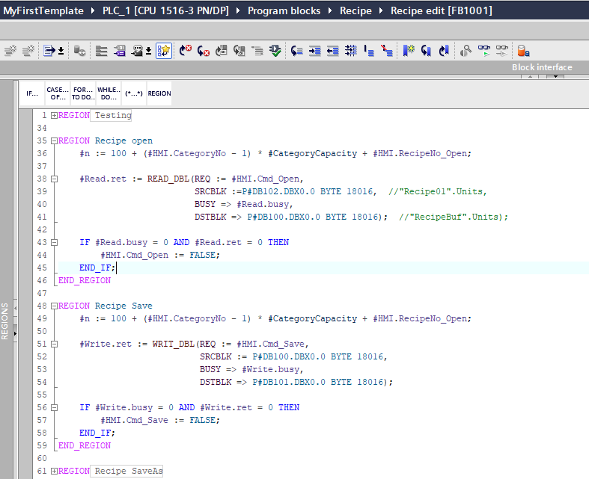This screenshot has width=589, height=479.
Task: Click the remove comment icon
Action: point(386,51)
